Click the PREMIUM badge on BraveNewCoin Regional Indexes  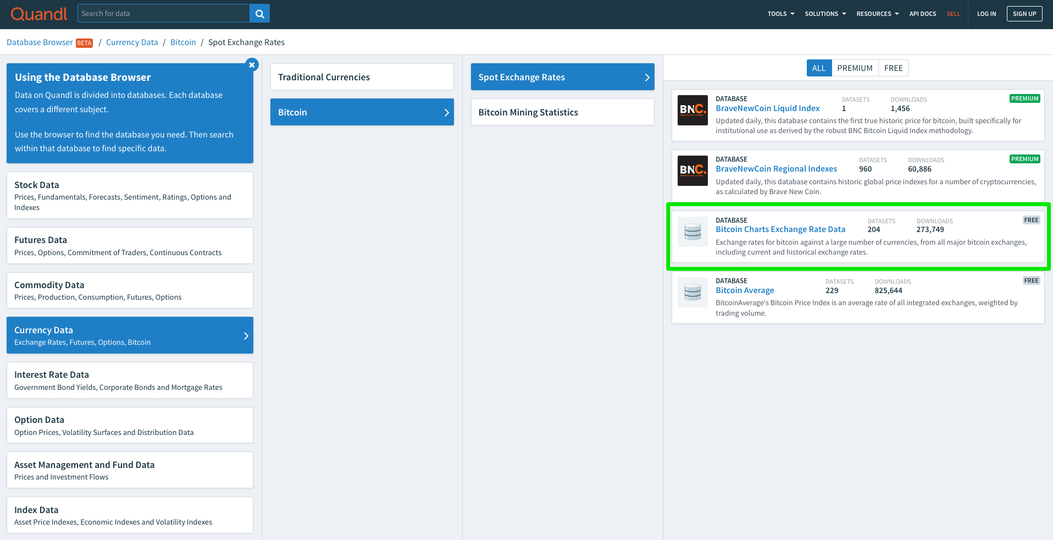tap(1025, 159)
